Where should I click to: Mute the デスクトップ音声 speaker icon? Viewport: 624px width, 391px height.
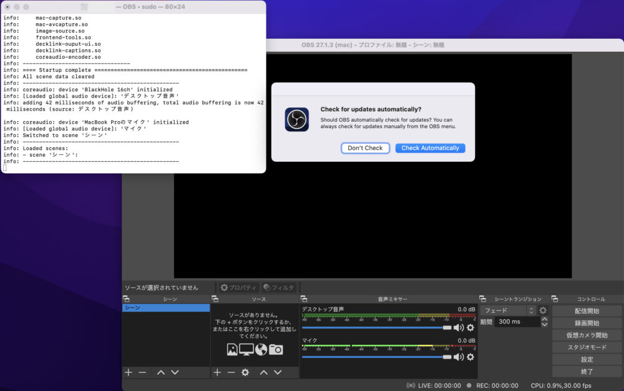459,328
